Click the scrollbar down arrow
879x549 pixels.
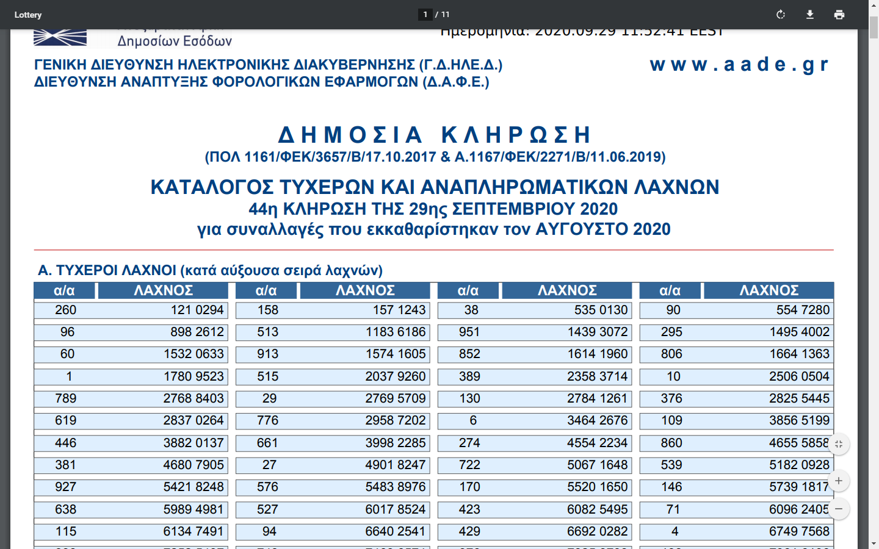click(874, 544)
